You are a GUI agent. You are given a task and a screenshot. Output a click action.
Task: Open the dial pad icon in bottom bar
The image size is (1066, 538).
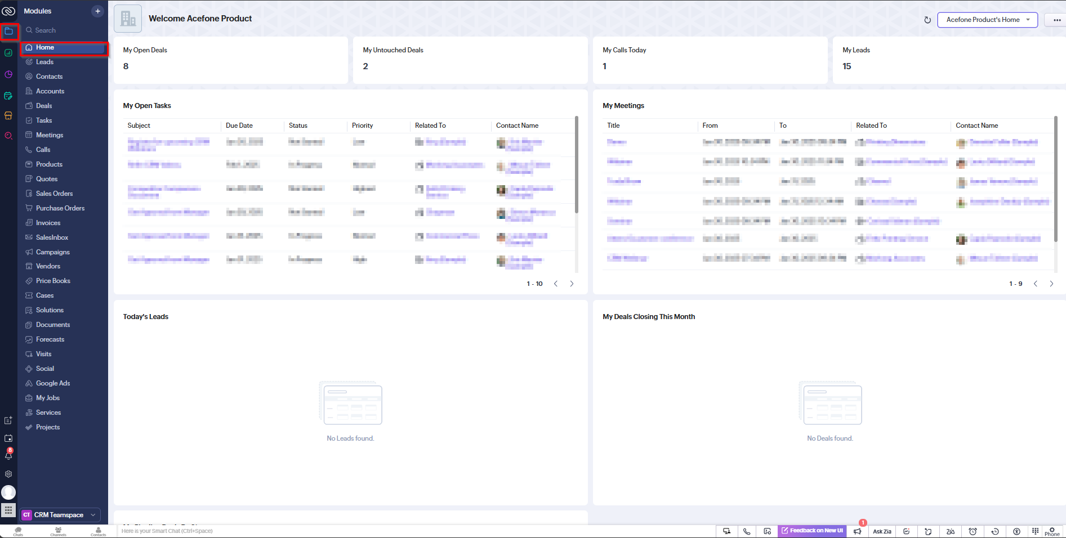pos(1035,531)
